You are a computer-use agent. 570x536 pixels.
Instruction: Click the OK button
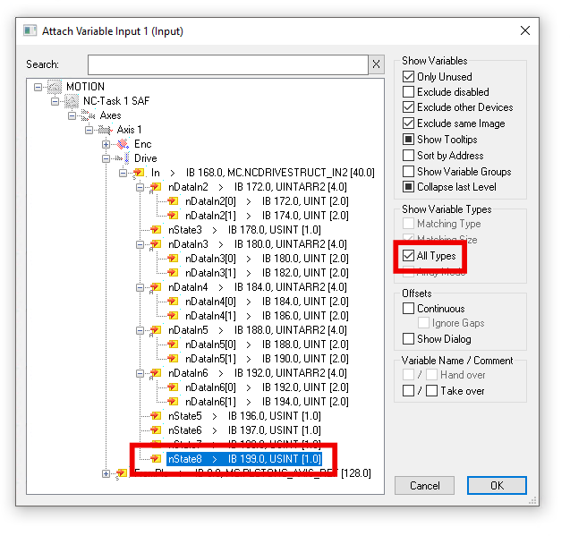497,486
